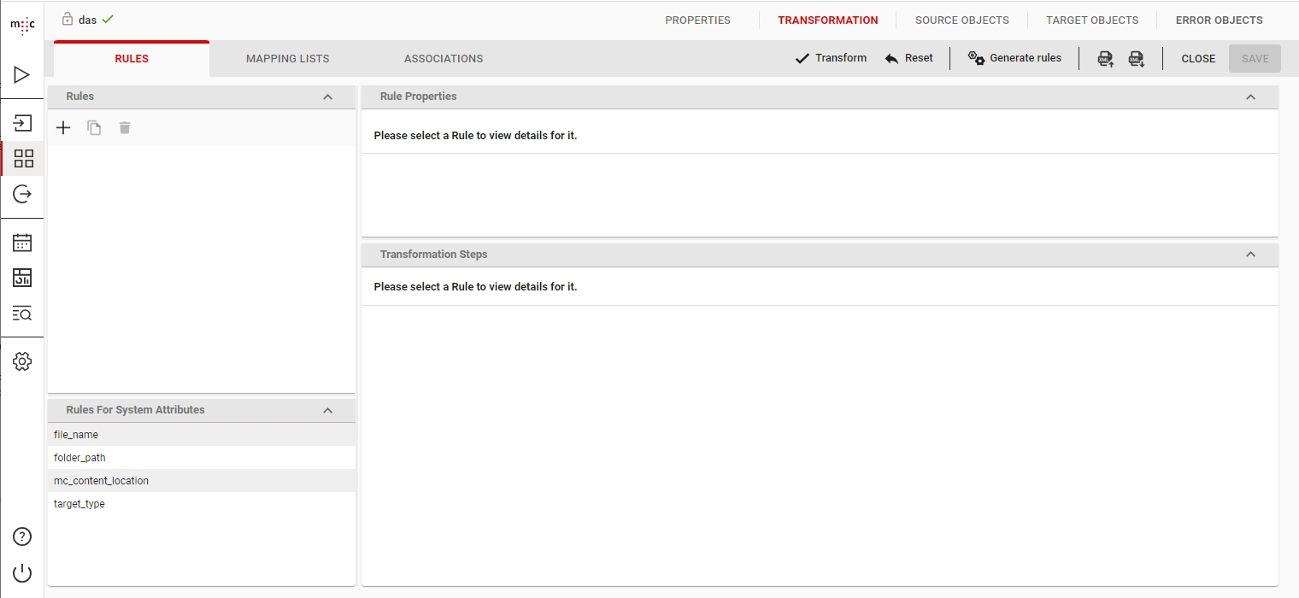
Task: Switch to the Mapping Lists tab
Action: (x=287, y=59)
